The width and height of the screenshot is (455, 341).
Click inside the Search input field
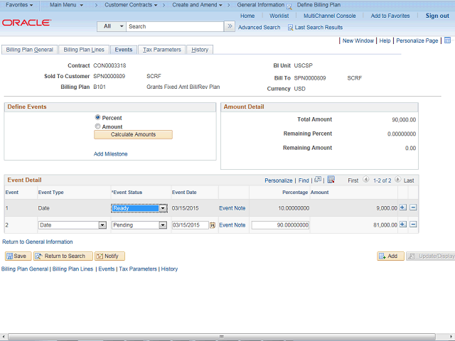175,26
